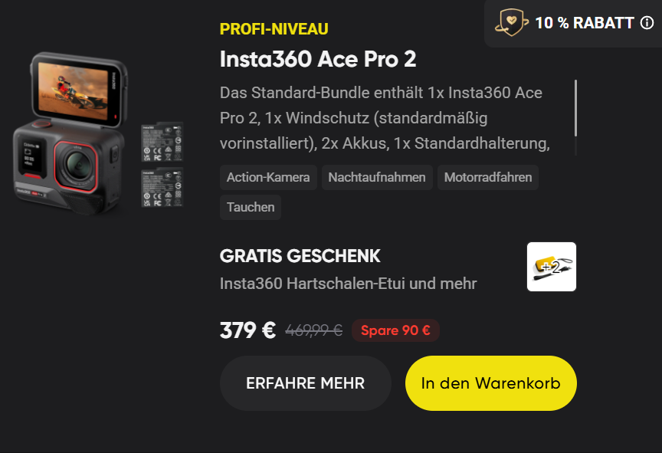Click the Spare 90 € savings label
Viewport: 662px width, 453px height.
click(395, 330)
